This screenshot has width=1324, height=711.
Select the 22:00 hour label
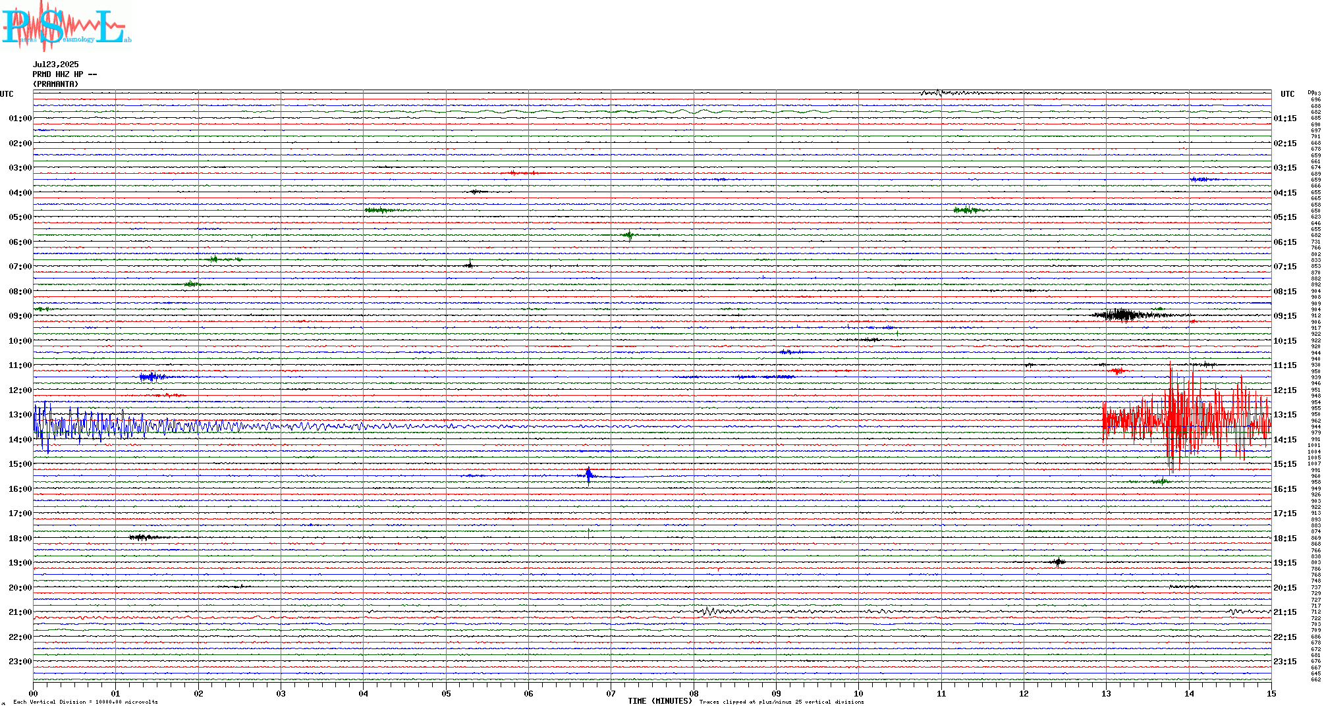[20, 637]
